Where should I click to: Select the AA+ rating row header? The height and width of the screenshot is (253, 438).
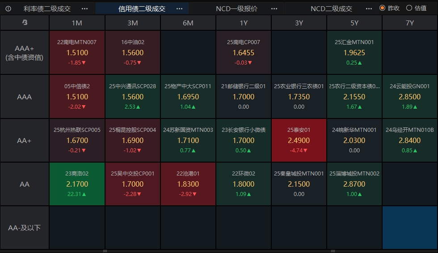(25, 140)
